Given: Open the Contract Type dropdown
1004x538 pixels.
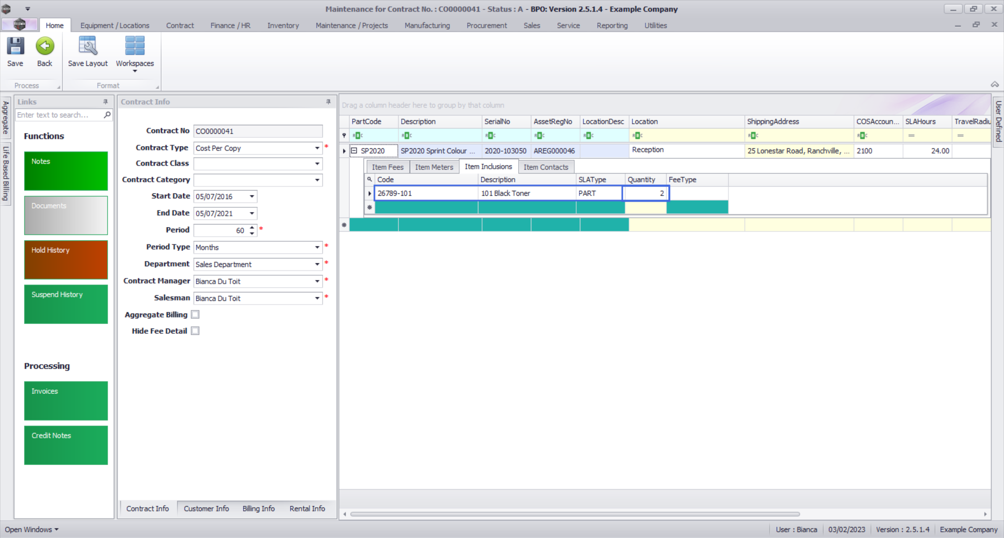Looking at the screenshot, I should tap(317, 148).
